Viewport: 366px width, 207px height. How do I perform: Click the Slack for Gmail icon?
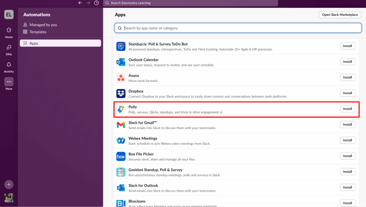pos(121,125)
